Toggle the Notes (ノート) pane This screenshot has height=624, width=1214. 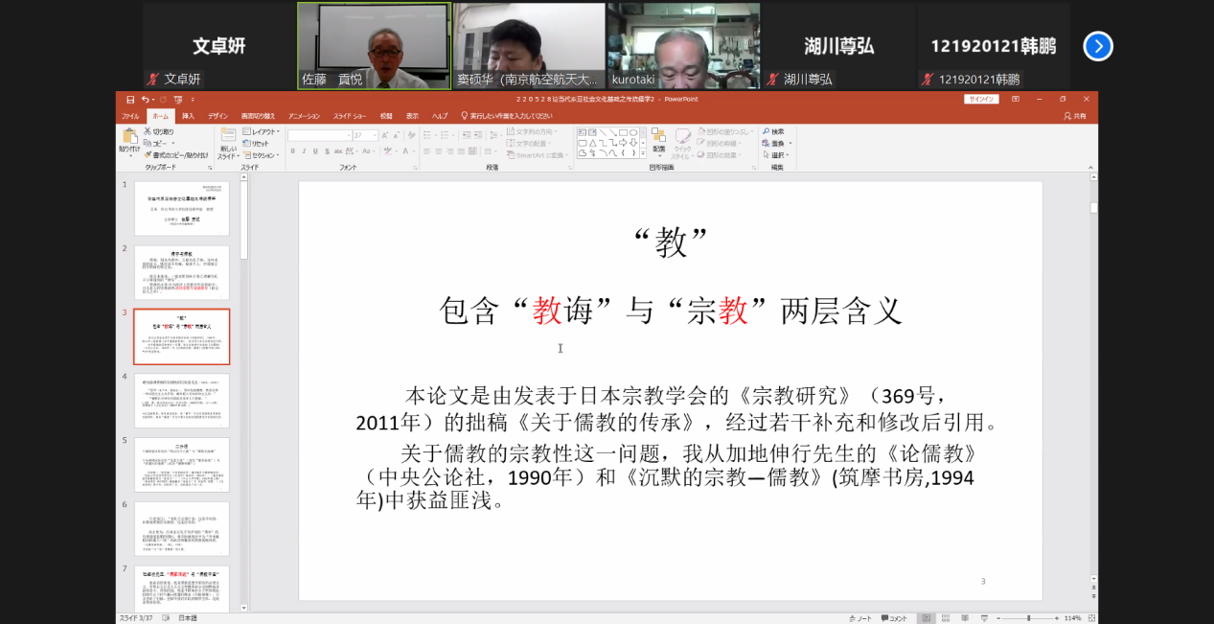click(859, 618)
